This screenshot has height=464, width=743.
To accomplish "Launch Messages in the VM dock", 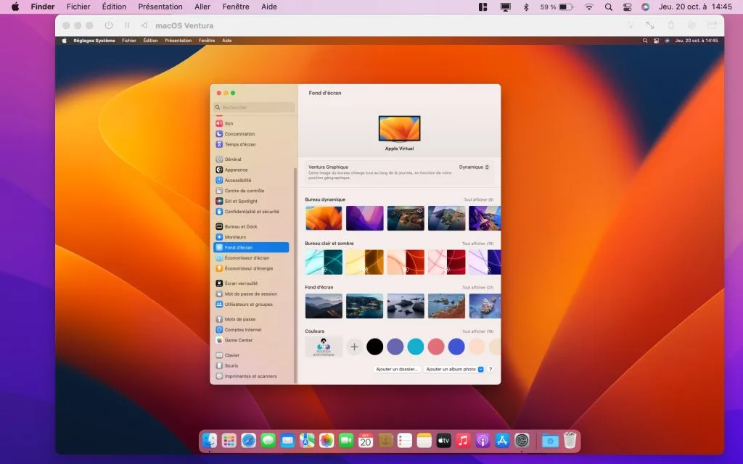I will (x=268, y=441).
